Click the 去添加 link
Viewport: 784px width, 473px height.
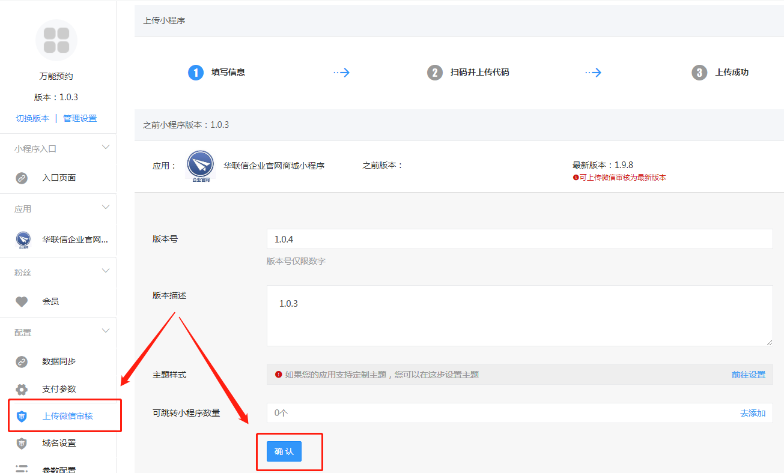(753, 413)
